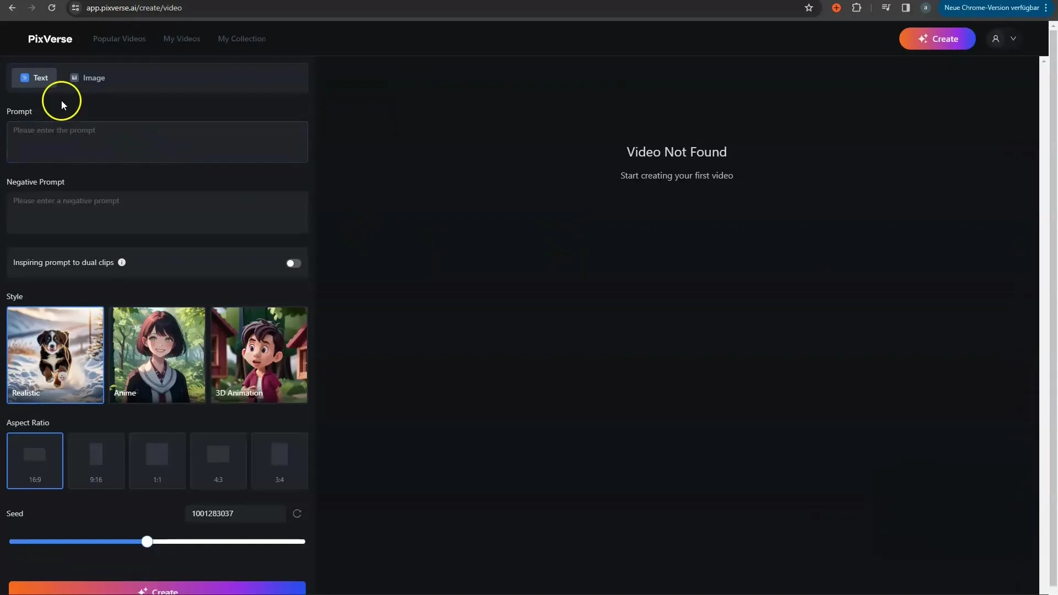Select 16:9 aspect ratio icon
Viewport: 1058px width, 595px height.
coord(34,461)
